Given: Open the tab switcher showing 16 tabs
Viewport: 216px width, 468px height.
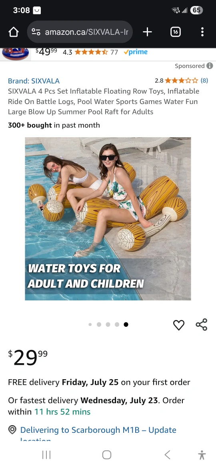Looking at the screenshot, I should coord(176,32).
